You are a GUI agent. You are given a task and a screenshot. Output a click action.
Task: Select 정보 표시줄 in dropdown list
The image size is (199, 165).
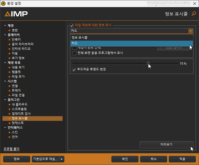(132, 38)
